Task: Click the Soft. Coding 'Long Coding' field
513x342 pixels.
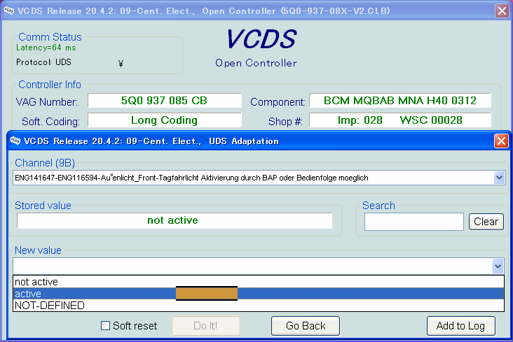Action: click(x=164, y=120)
